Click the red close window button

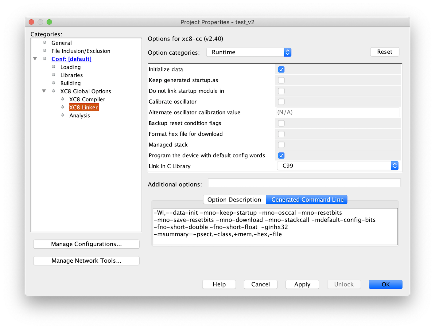coord(31,22)
